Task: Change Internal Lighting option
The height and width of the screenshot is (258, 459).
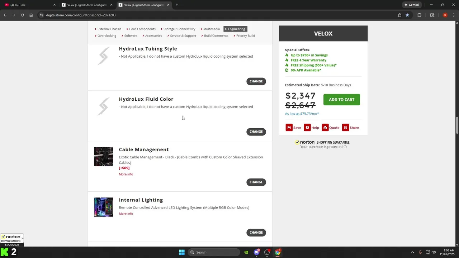Action: pos(256,233)
